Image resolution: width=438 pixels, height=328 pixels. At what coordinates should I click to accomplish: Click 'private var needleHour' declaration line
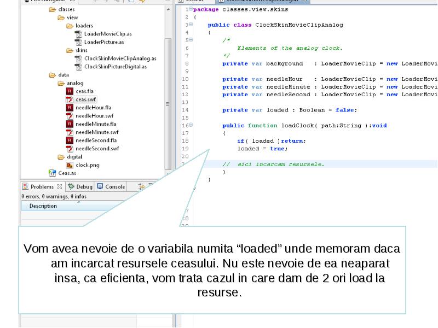coord(330,79)
